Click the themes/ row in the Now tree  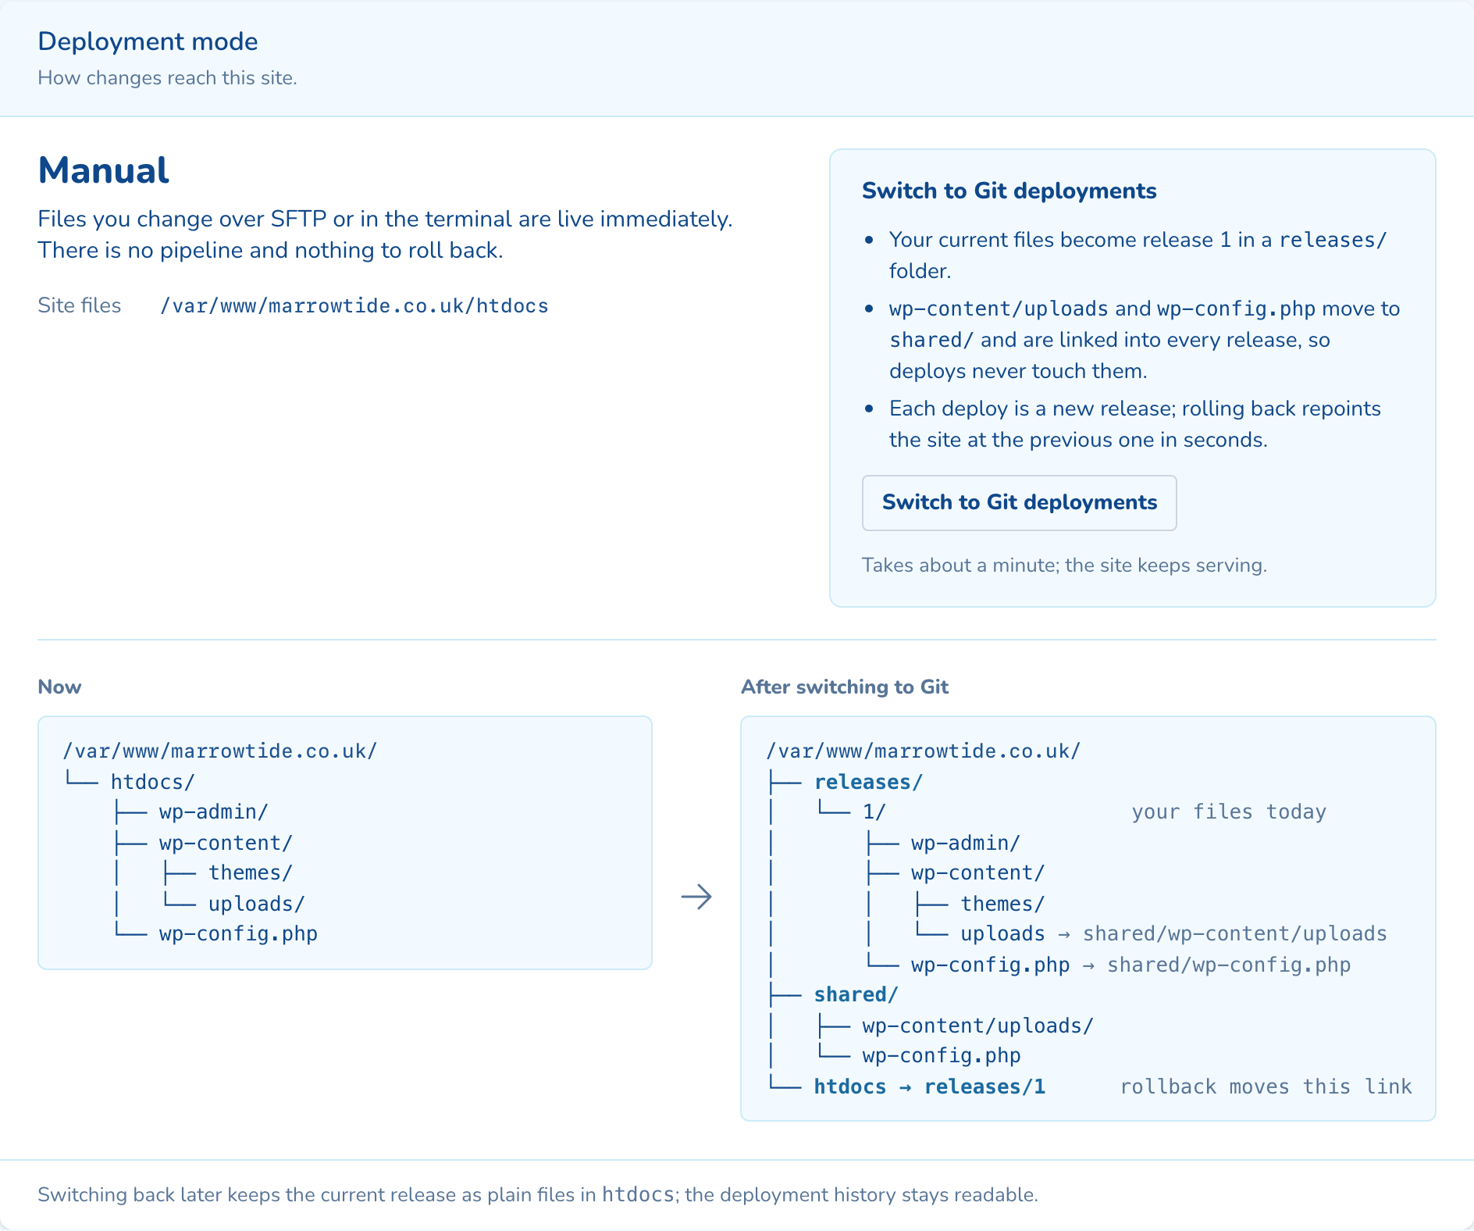[x=251, y=872]
